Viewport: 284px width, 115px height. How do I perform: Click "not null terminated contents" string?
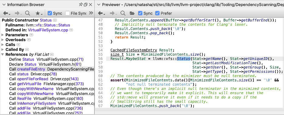159,84
